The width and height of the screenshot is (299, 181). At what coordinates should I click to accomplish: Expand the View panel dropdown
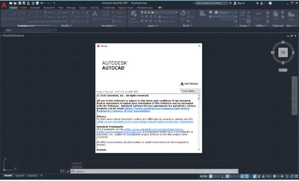[290, 26]
